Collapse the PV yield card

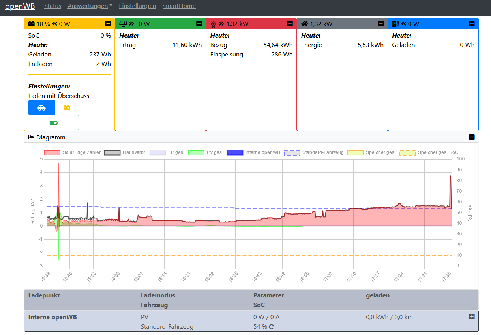point(199,24)
